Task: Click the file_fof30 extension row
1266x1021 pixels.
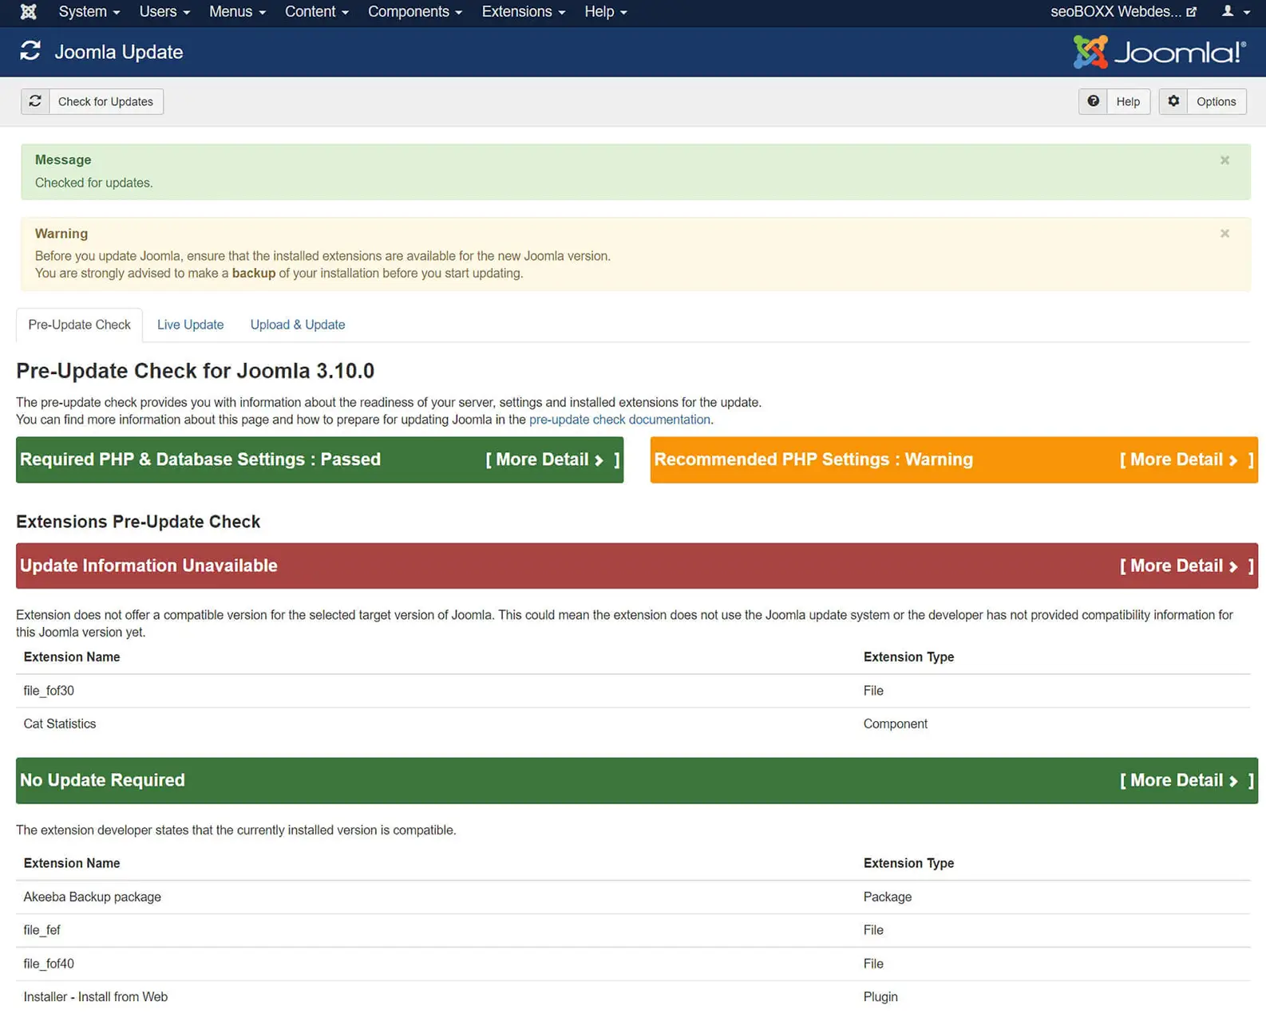Action: click(633, 691)
